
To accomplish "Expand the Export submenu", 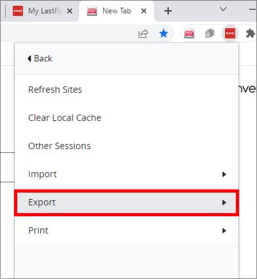I will 127,202.
